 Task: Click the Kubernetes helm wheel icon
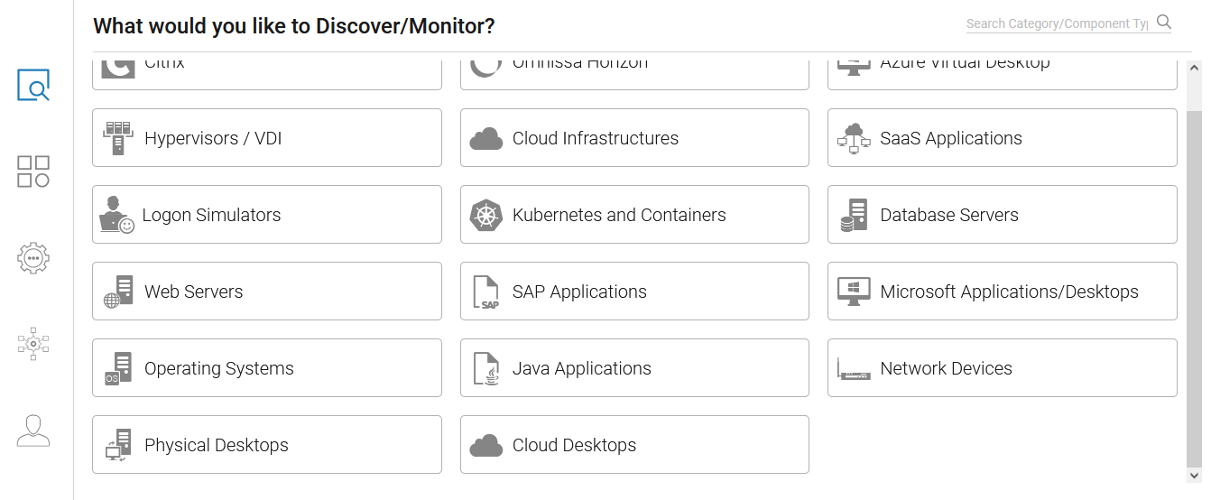click(x=486, y=215)
